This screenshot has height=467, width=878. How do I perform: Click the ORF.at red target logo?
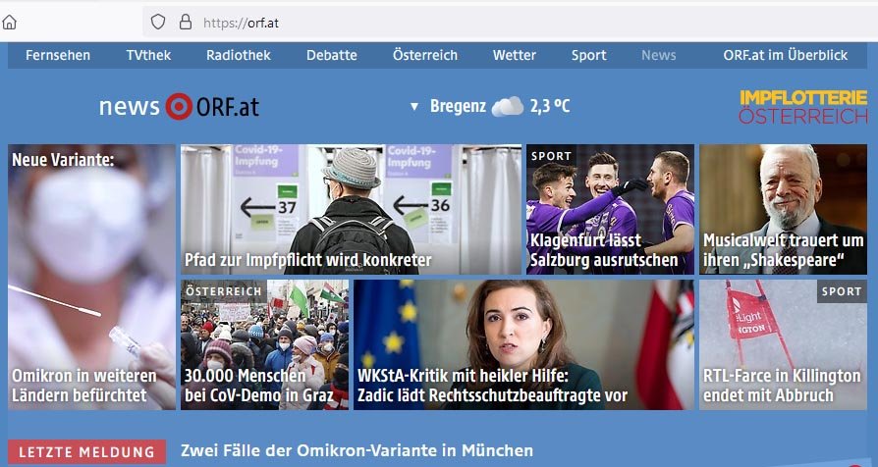click(x=179, y=106)
